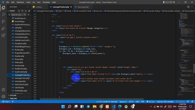Change encoding via UTF-8 status item

(131, 101)
